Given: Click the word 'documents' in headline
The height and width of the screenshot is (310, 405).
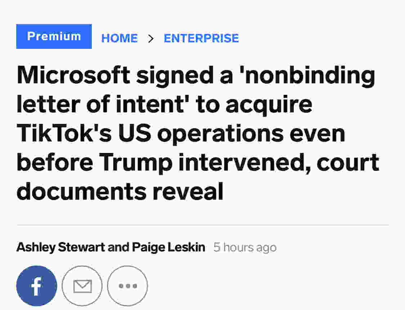Looking at the screenshot, I should click(81, 192).
